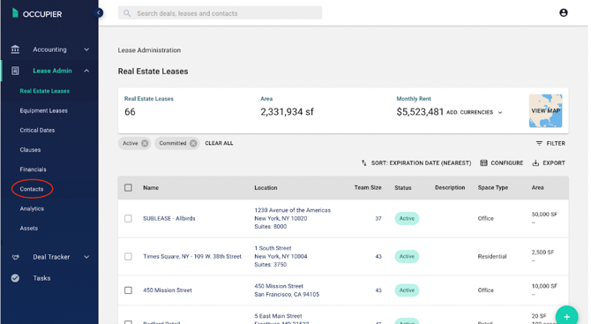Open the Add. Currencies dropdown
Image resolution: width=591 pixels, height=324 pixels.
click(475, 112)
